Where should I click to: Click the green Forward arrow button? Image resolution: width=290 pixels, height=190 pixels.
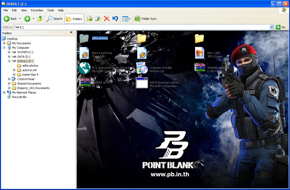point(27,19)
